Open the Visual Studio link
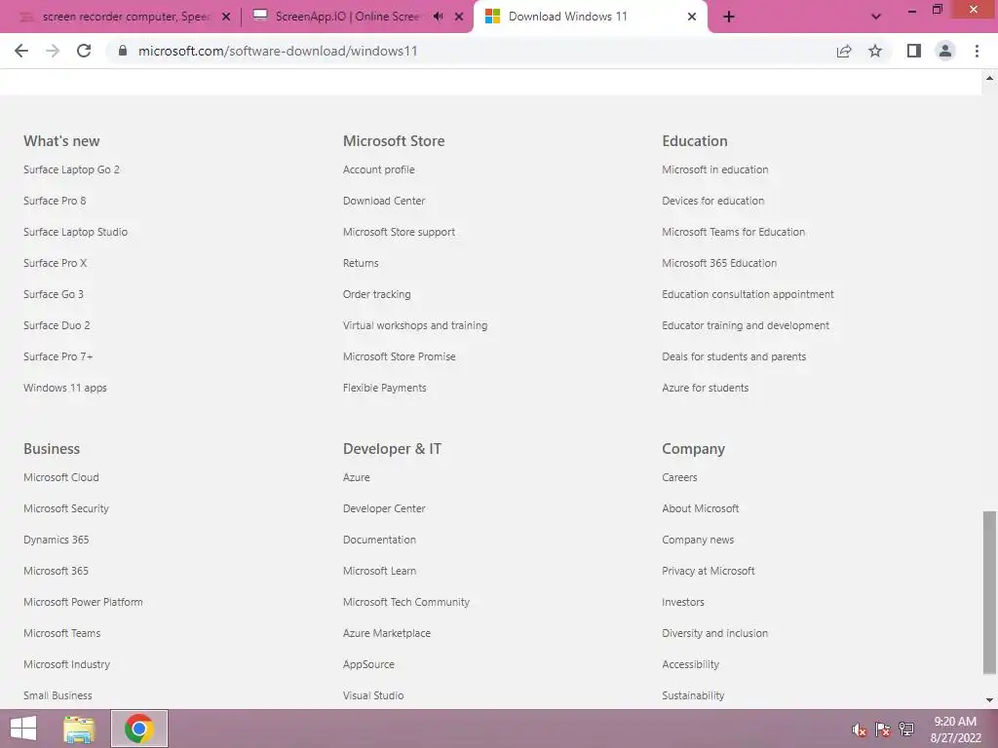This screenshot has width=998, height=748. tap(373, 695)
